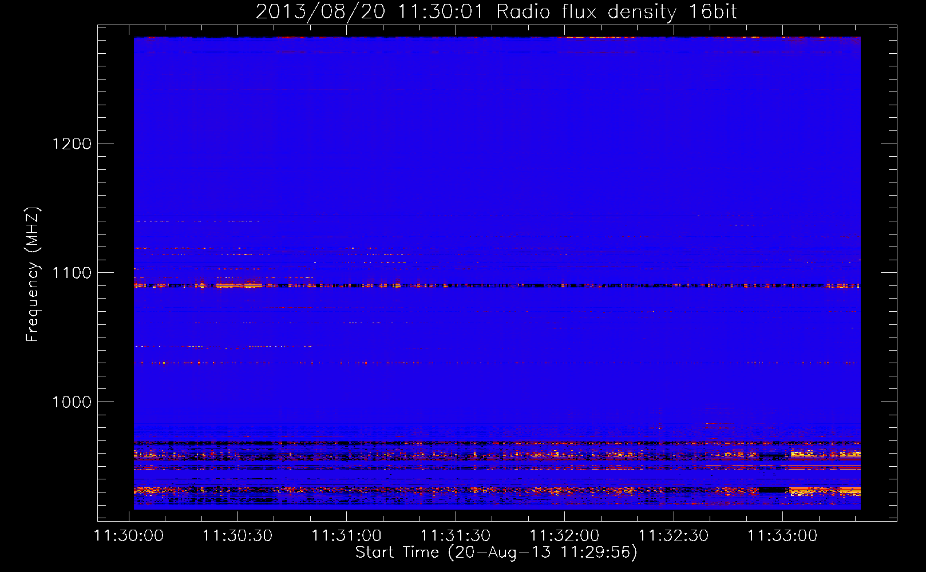This screenshot has width=926, height=572.
Task: Click the 11:31:30 time tick label
Action: pos(456,536)
